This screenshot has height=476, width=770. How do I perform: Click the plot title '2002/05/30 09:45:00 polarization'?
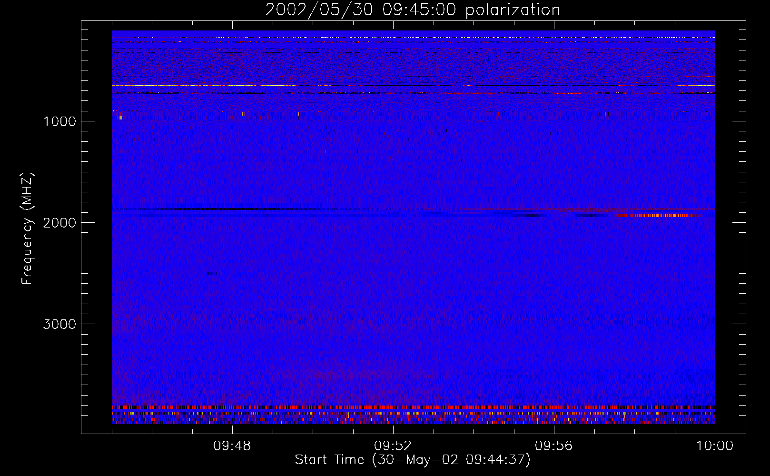point(413,10)
